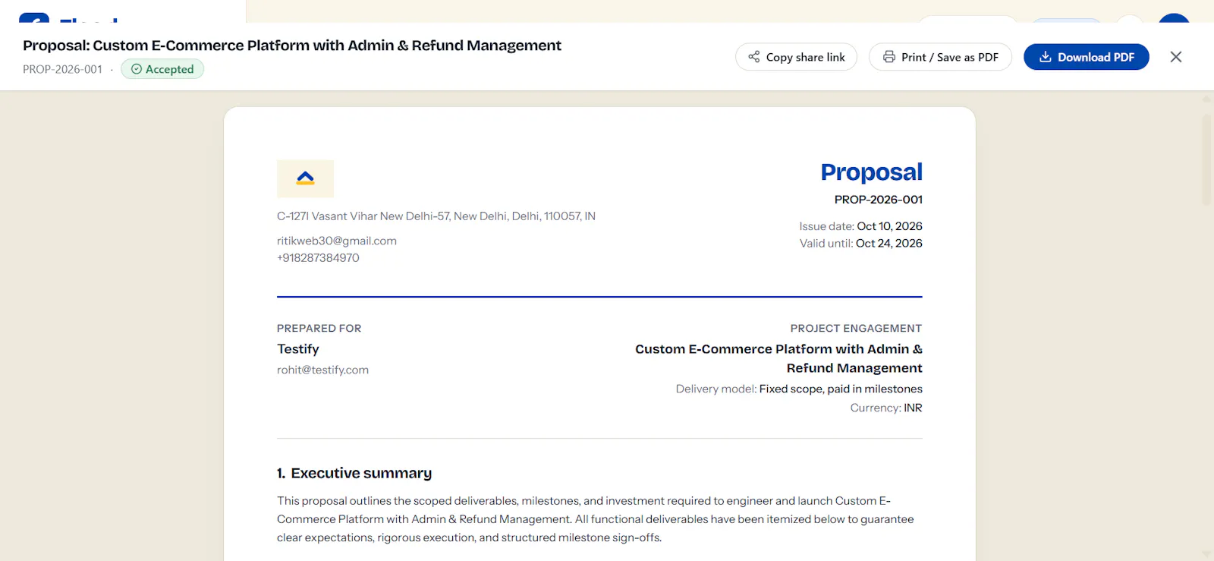The height and width of the screenshot is (561, 1214).
Task: Click the client name Testify
Action: (298, 349)
